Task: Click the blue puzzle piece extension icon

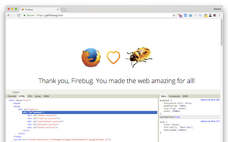Action: click(x=190, y=15)
